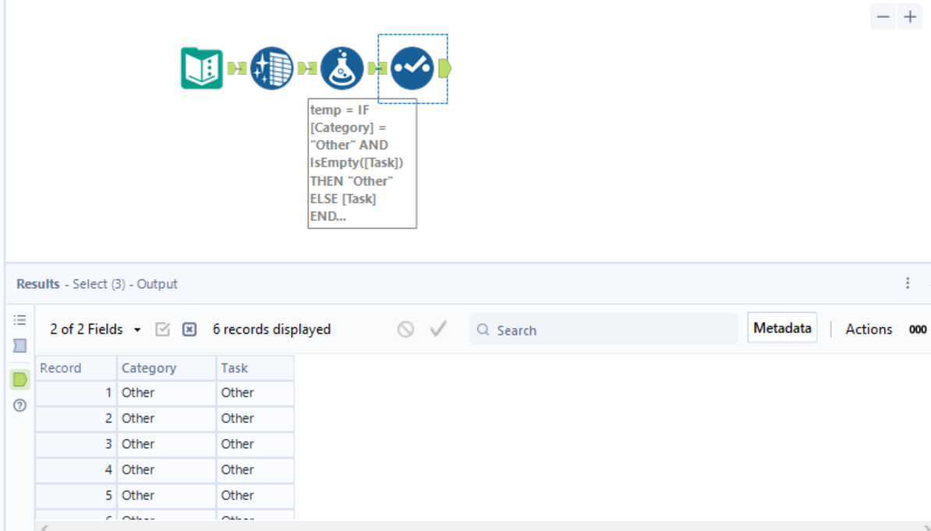931x531 pixels.
Task: Click the deselect-all fields icon
Action: tap(189, 329)
